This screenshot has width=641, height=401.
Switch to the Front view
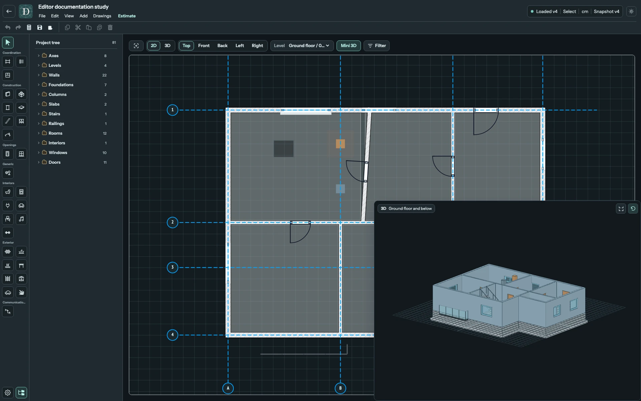[204, 46]
